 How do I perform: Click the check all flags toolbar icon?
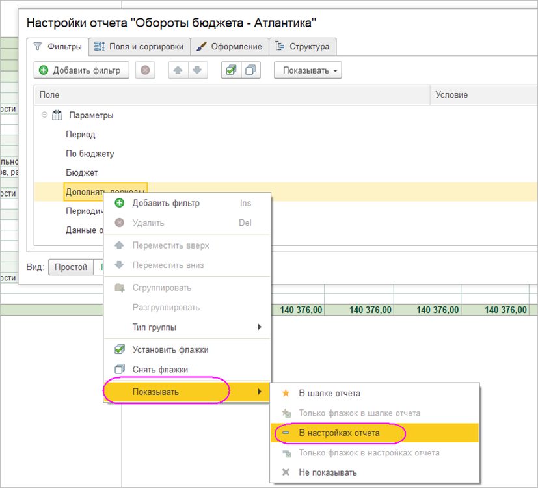coord(231,70)
